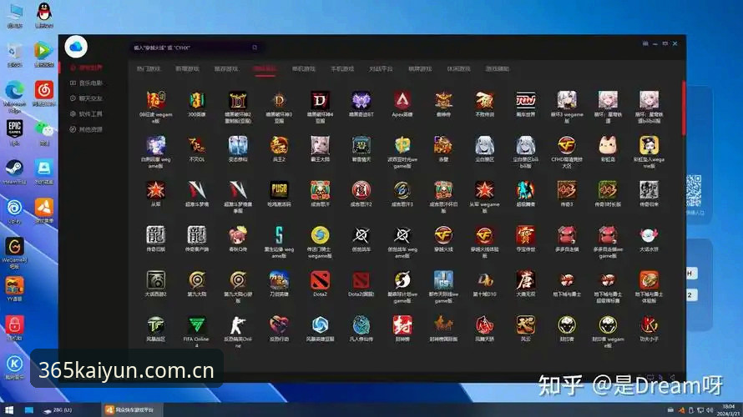
Task: Click the QR code behind the platform window
Action: (x=694, y=190)
